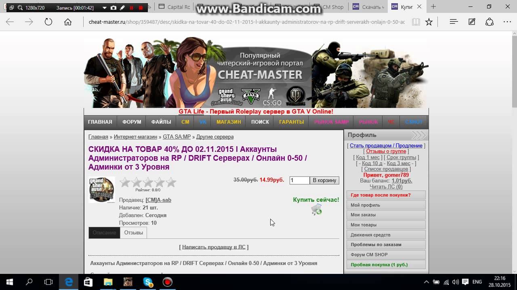Click the Bandicam pencil draw icon
This screenshot has width=517, height=290.
click(122, 8)
